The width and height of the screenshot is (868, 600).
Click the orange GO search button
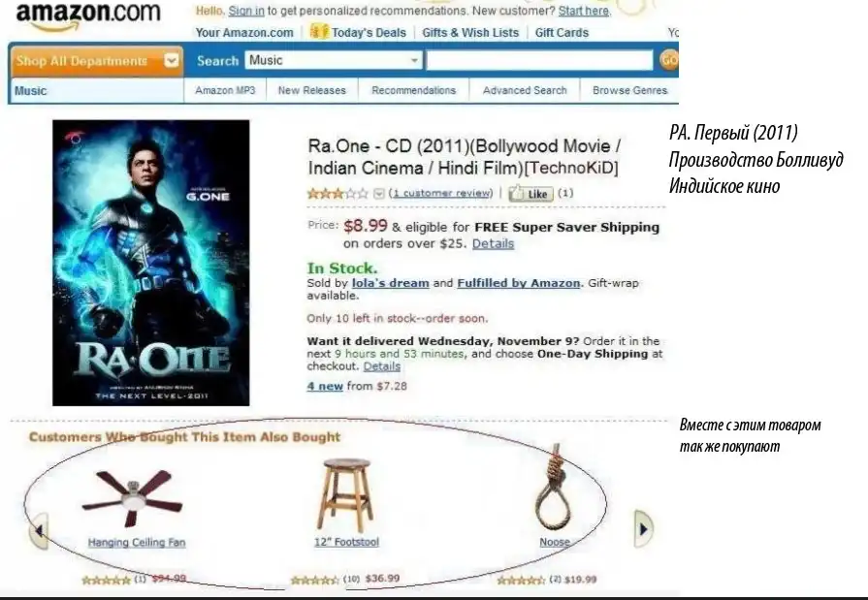[x=669, y=60]
